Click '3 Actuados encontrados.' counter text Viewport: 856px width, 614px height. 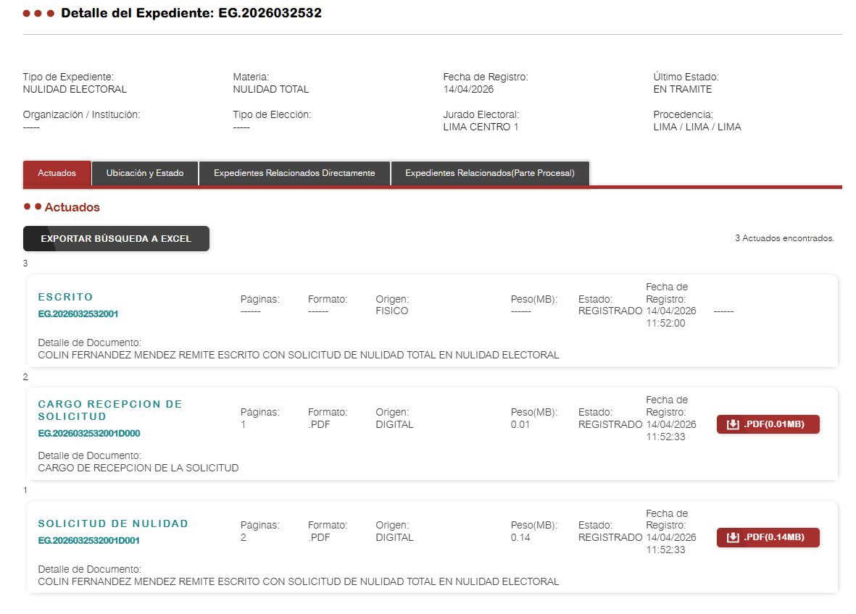(784, 238)
